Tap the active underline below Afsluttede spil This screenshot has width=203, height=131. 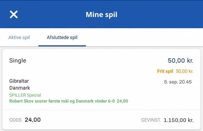pos(62,46)
